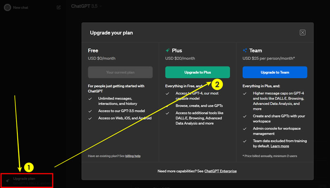Screen dimensions: 330x188
Task: Click checkmark beside Admin console feature
Action: click(245, 129)
